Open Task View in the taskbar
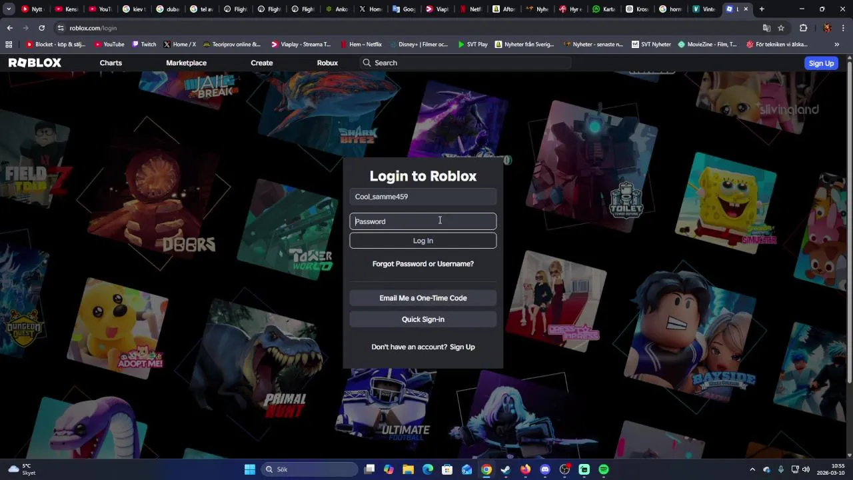 point(369,469)
